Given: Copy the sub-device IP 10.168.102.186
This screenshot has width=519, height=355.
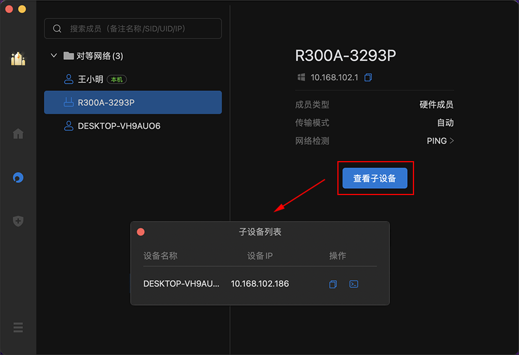Looking at the screenshot, I should [333, 284].
